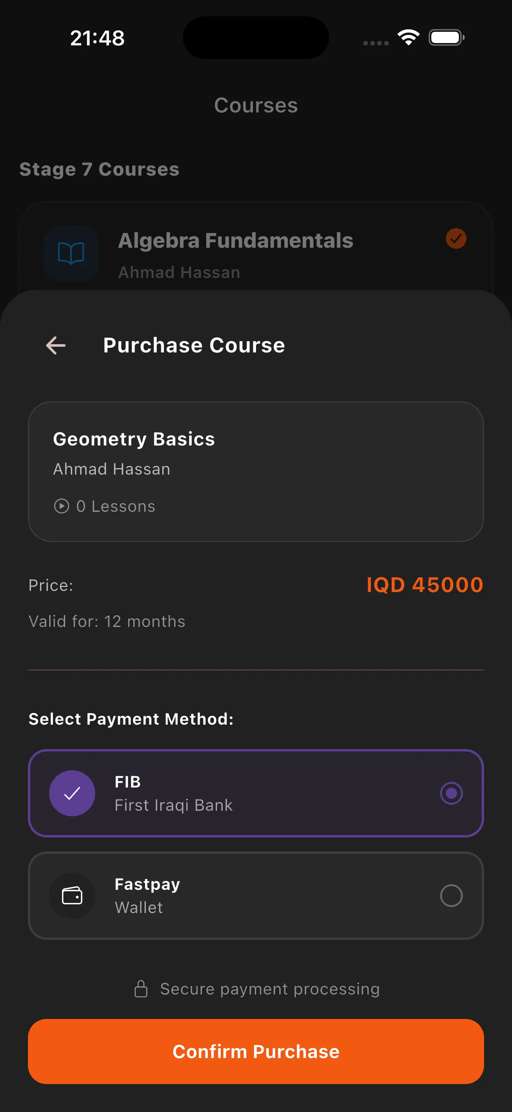
Task: Click the Confirm Purchase button
Action: click(256, 1052)
